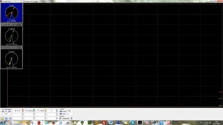Open the red record-circle taskbar icon
This screenshot has height=125, width=223.
pyautogui.click(x=147, y=123)
